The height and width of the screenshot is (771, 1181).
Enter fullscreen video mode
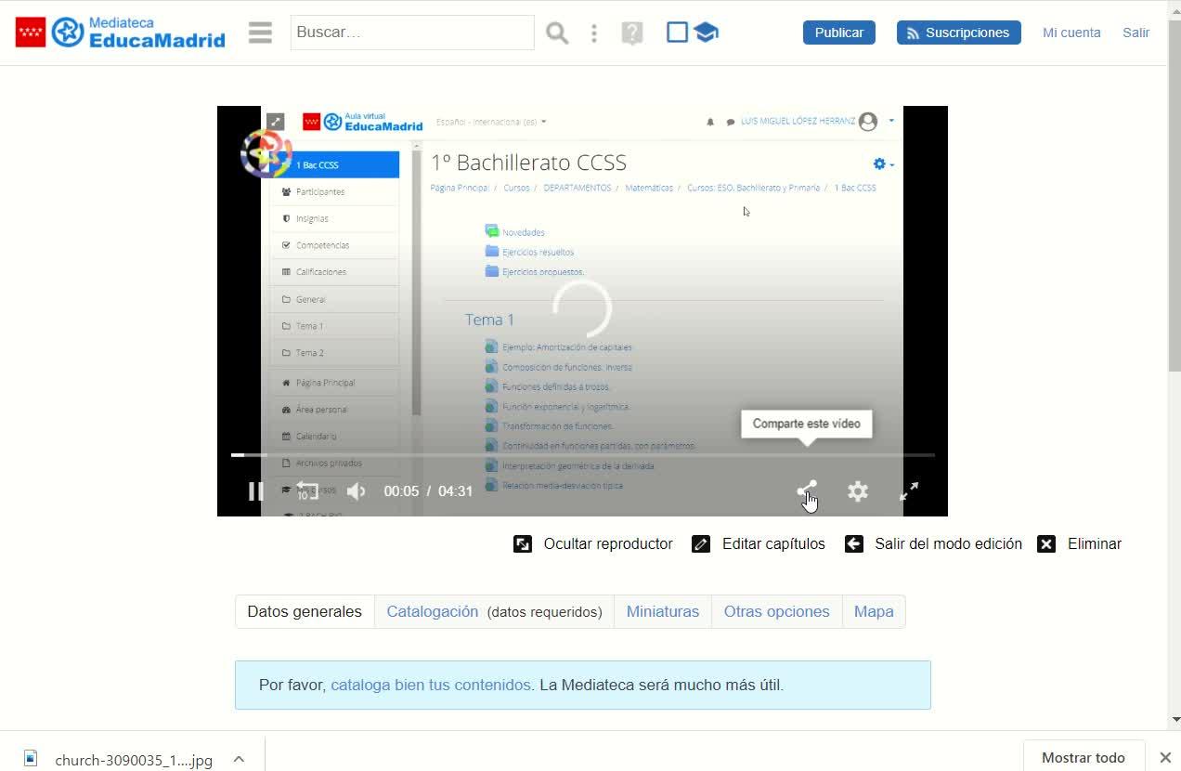[x=909, y=491]
